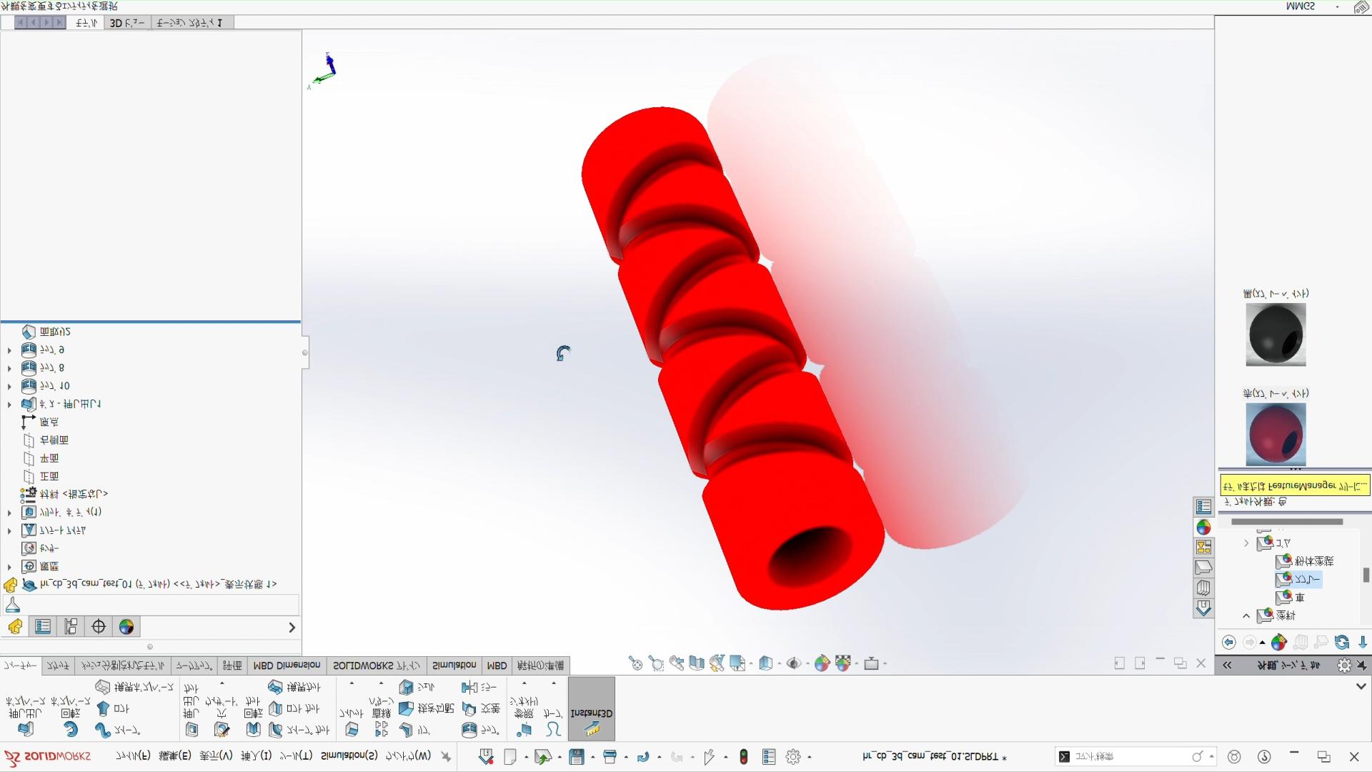Switch to the DimXpertManager tab icon

(x=99, y=627)
